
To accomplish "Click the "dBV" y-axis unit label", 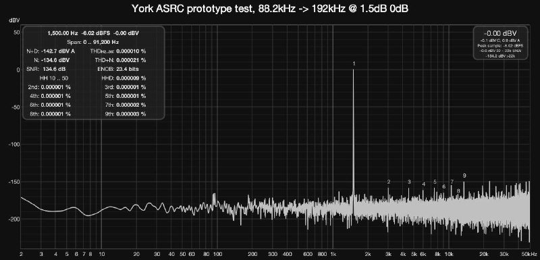I will pos(14,21).
